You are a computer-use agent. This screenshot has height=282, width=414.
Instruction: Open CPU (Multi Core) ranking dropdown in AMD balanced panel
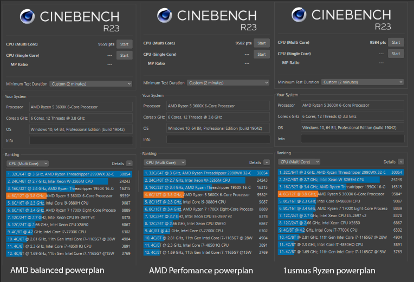27,163
